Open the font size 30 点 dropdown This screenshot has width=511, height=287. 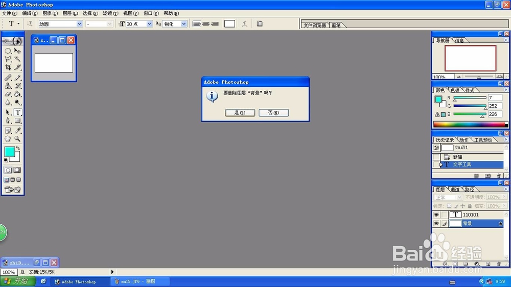point(149,24)
